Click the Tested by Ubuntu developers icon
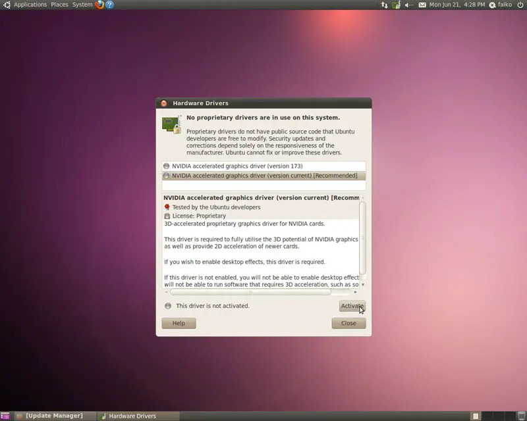This screenshot has height=421, width=527. (167, 207)
